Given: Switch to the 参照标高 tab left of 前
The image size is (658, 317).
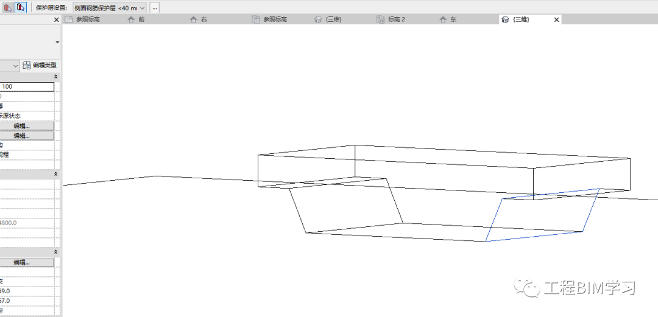Looking at the screenshot, I should pyautogui.click(x=83, y=19).
